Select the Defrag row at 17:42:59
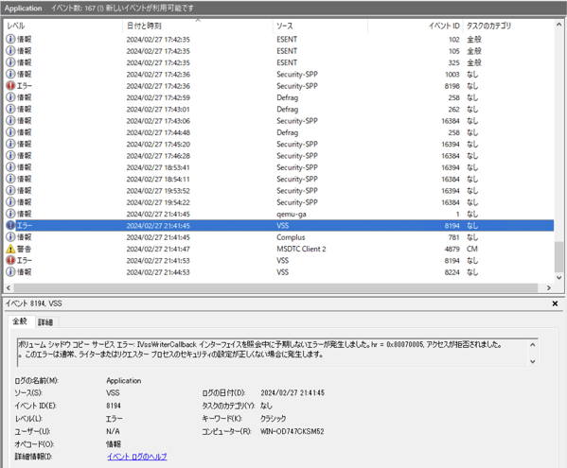The height and width of the screenshot is (468, 567). [279, 97]
